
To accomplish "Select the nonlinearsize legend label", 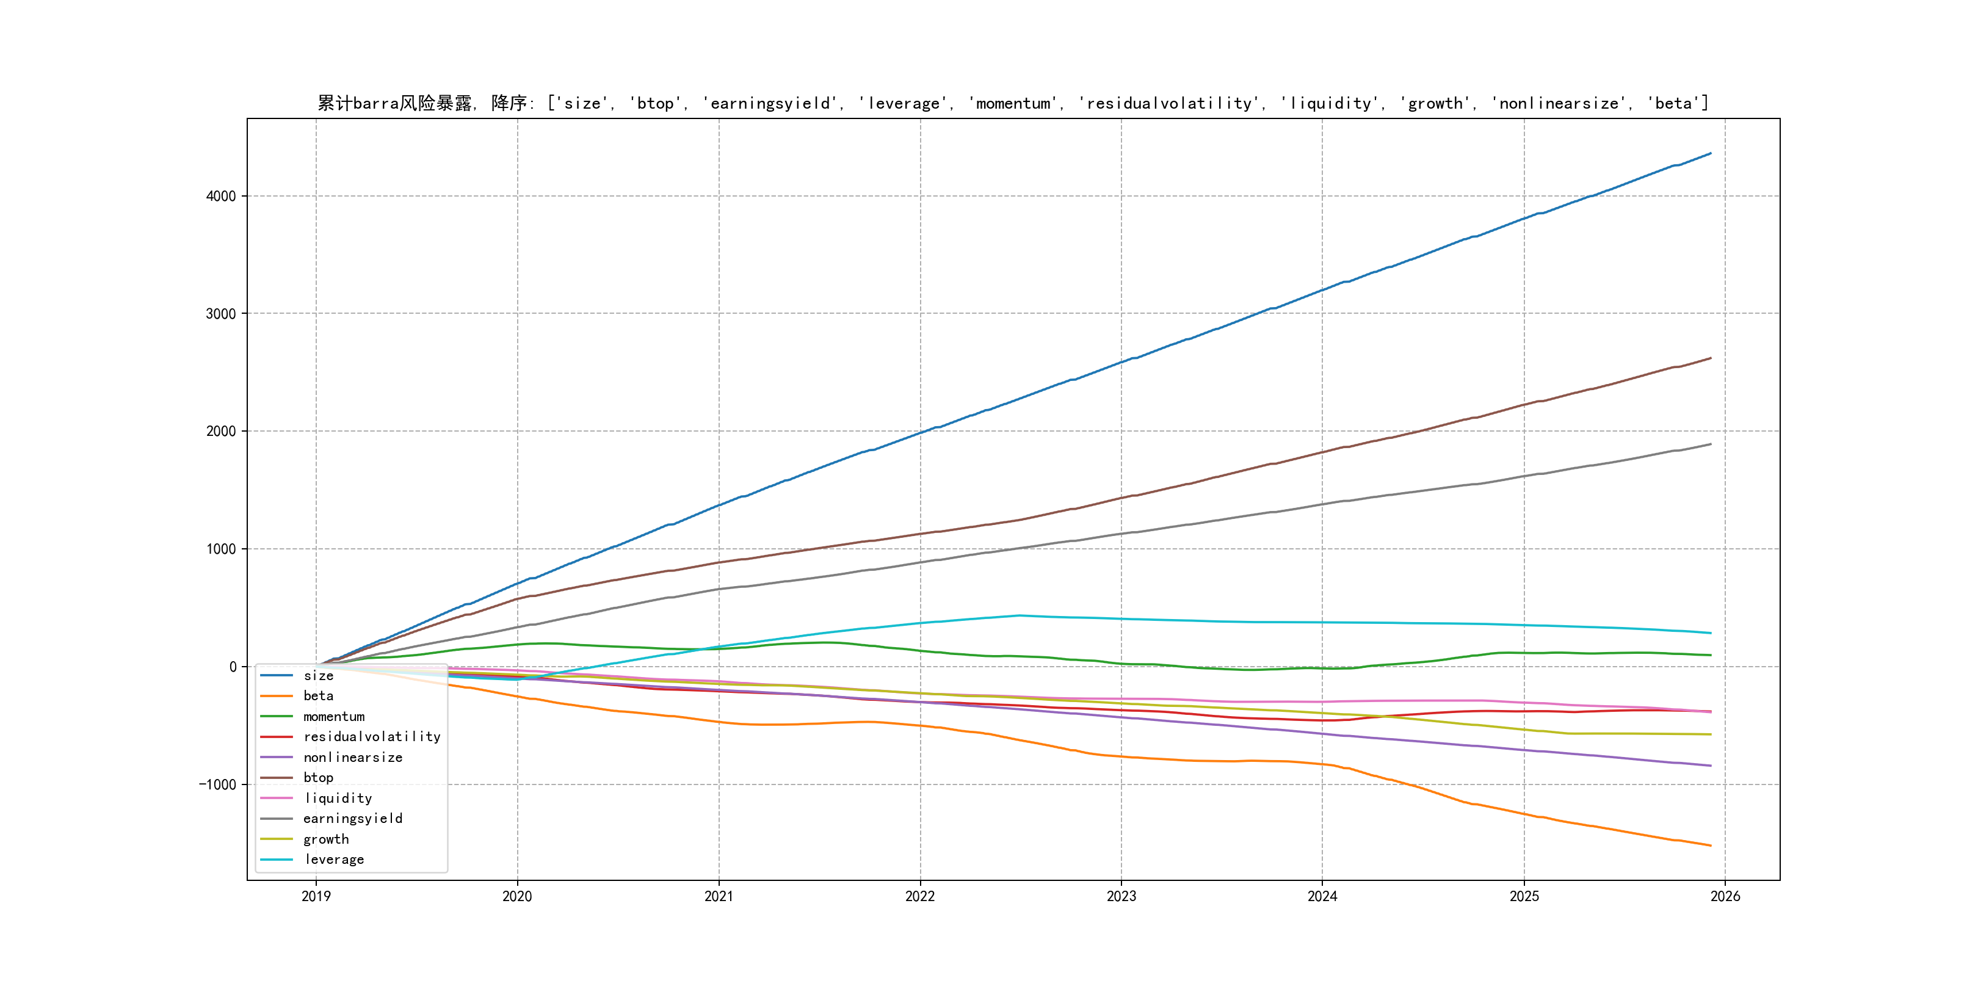I will 352,757.
